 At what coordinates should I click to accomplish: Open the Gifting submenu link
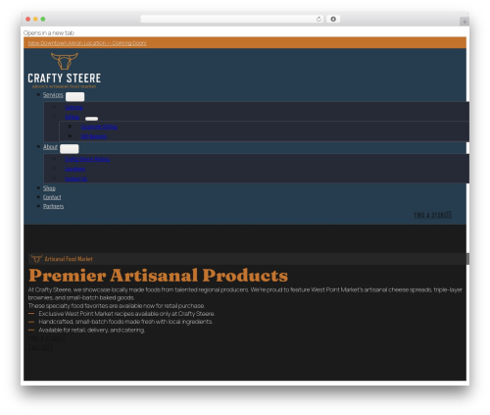(x=73, y=117)
